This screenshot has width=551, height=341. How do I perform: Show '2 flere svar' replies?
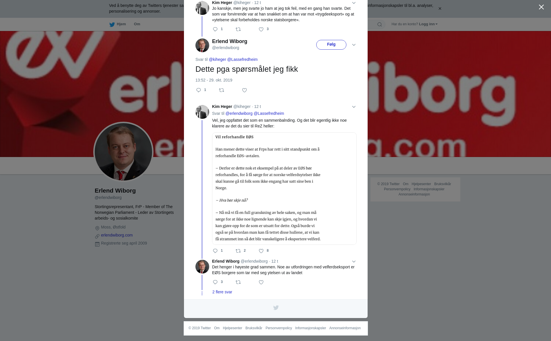[x=222, y=292]
